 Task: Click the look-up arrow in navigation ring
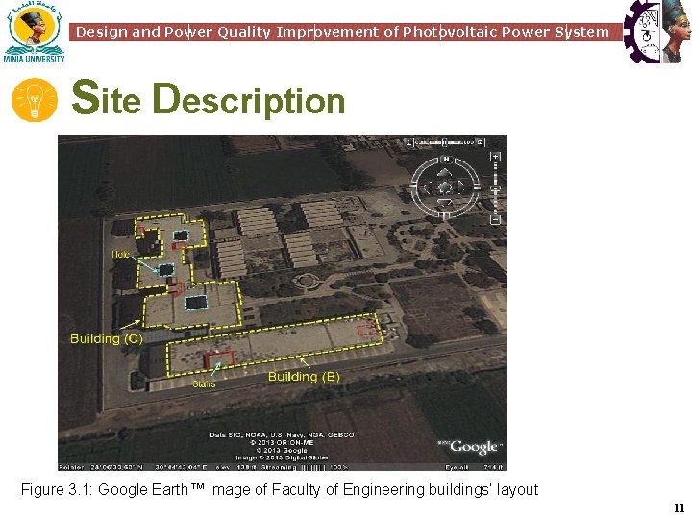point(445,173)
